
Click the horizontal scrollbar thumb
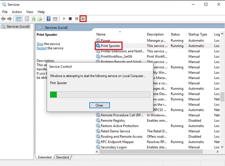[151, 152]
